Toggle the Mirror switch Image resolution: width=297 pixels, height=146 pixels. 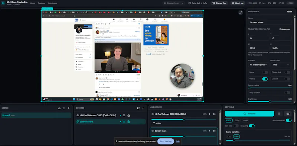tap(265, 72)
